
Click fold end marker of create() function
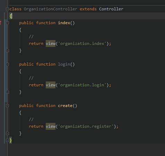(x=7, y=133)
